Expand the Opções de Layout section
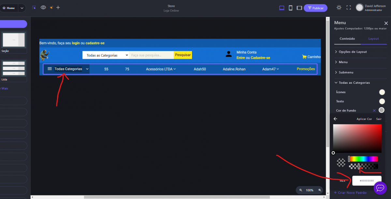The width and height of the screenshot is (391, 199). (x=353, y=52)
